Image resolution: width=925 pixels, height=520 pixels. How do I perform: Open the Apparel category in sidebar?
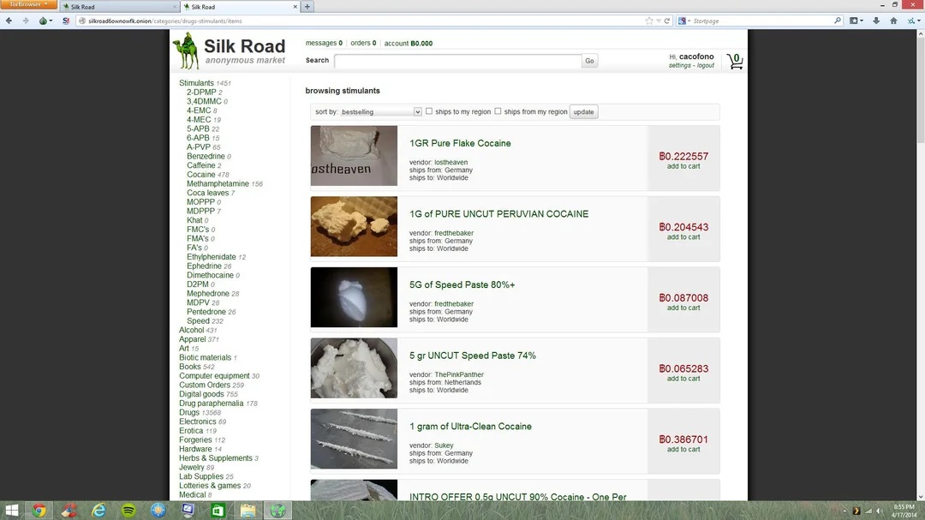pos(193,339)
